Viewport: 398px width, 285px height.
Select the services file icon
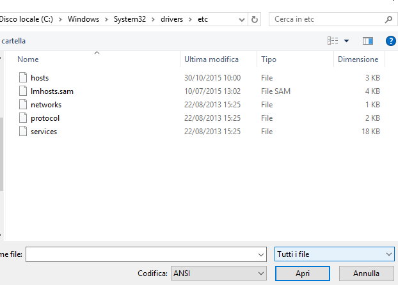pos(23,131)
